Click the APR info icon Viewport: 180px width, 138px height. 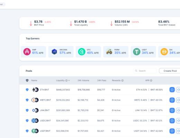151,80
